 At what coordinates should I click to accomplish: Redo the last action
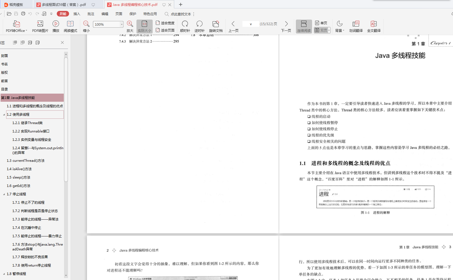pyautogui.click(x=37, y=14)
